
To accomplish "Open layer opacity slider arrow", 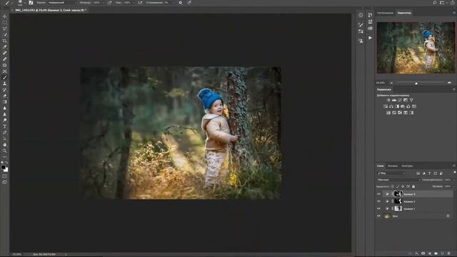I will click(454, 180).
